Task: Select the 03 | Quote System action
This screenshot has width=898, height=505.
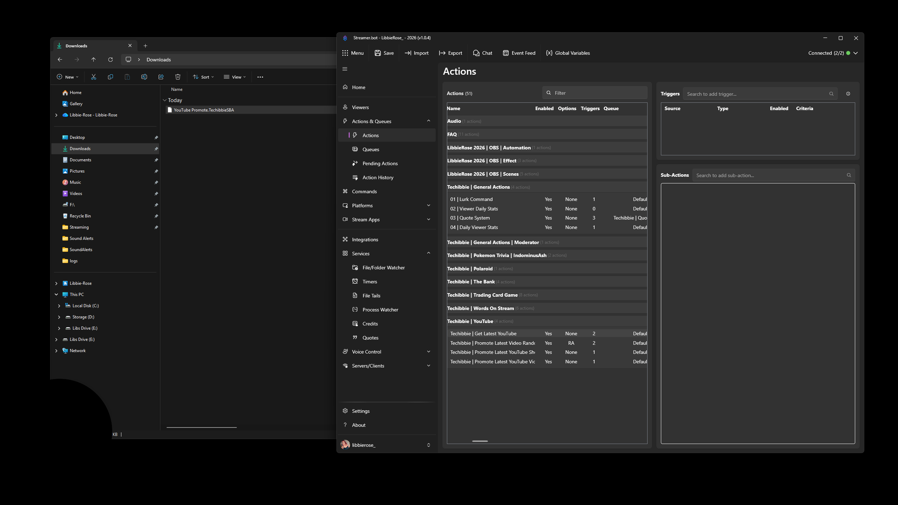Action: pyautogui.click(x=547, y=218)
